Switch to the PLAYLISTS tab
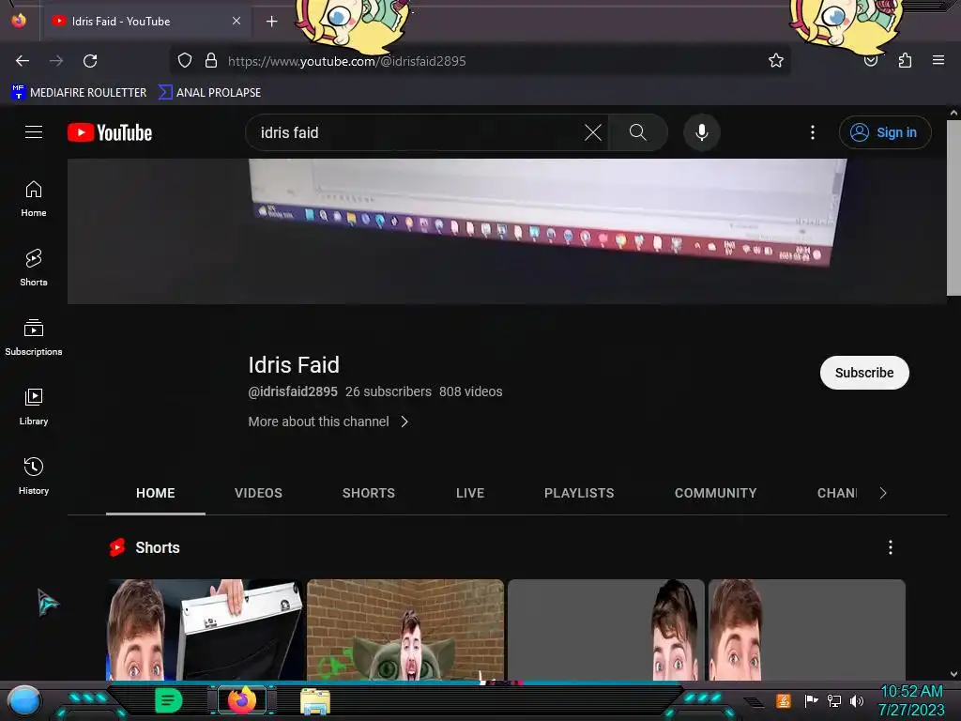The height and width of the screenshot is (721, 961). [x=579, y=493]
